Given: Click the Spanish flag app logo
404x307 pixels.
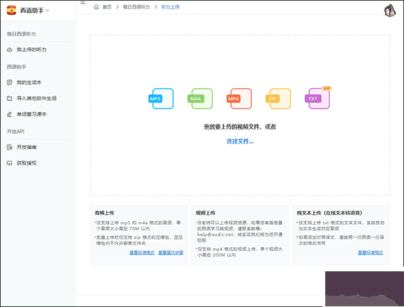Looking at the screenshot, I should [11, 10].
